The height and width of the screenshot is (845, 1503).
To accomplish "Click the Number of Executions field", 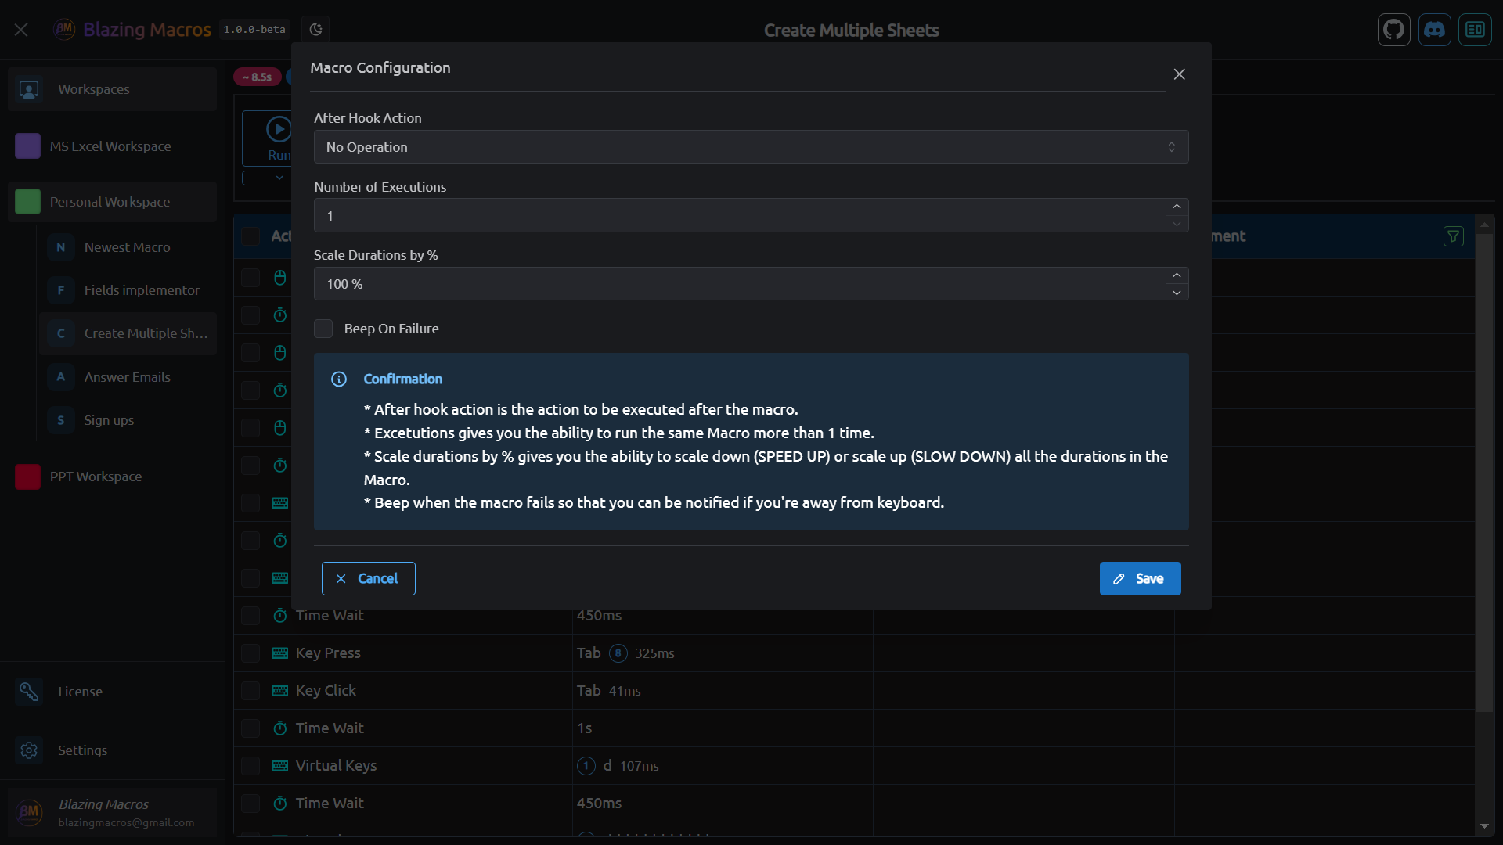I will 740,216.
